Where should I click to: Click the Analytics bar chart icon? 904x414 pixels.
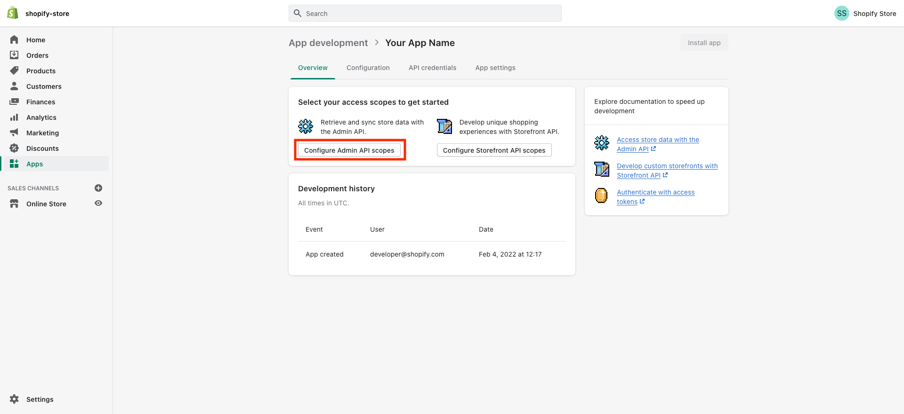pyautogui.click(x=14, y=117)
